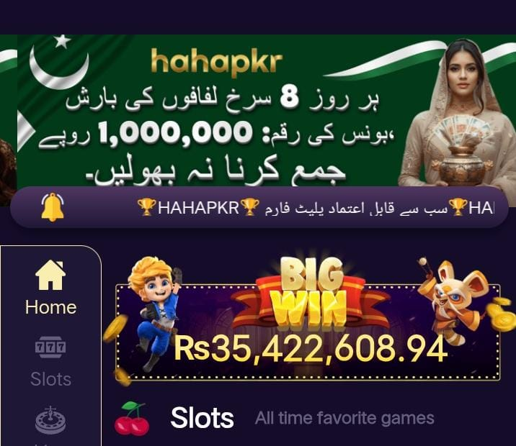Switch to the Slots sidebar tab
Screen dimensions: 516x446
(x=50, y=362)
